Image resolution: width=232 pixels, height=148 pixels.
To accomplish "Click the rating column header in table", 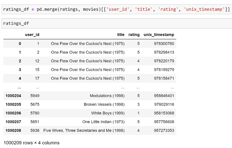I will 134,35.
